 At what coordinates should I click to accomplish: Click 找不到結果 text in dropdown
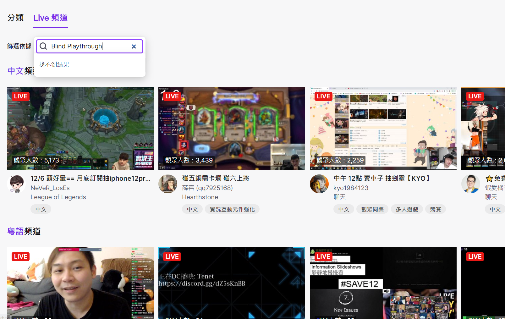[x=54, y=65]
